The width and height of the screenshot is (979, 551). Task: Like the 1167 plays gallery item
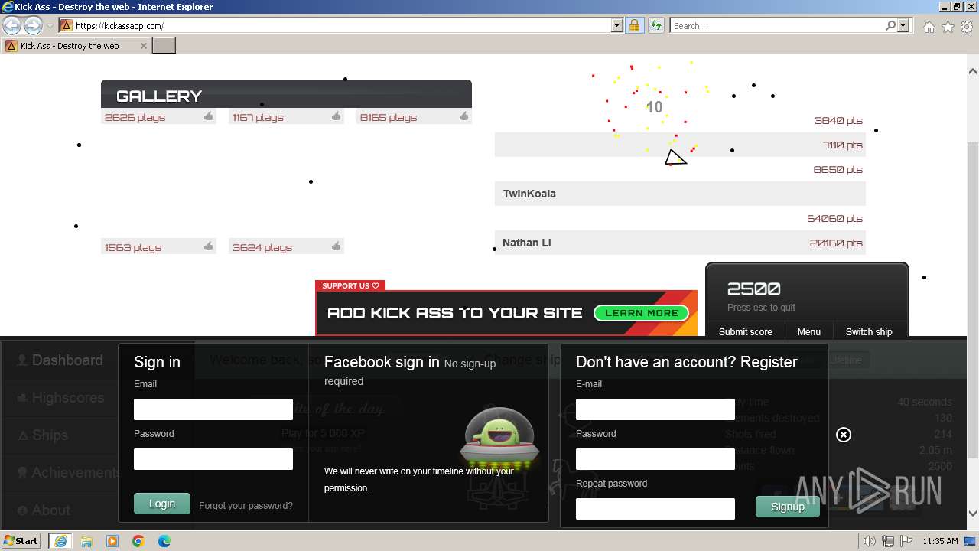336,116
